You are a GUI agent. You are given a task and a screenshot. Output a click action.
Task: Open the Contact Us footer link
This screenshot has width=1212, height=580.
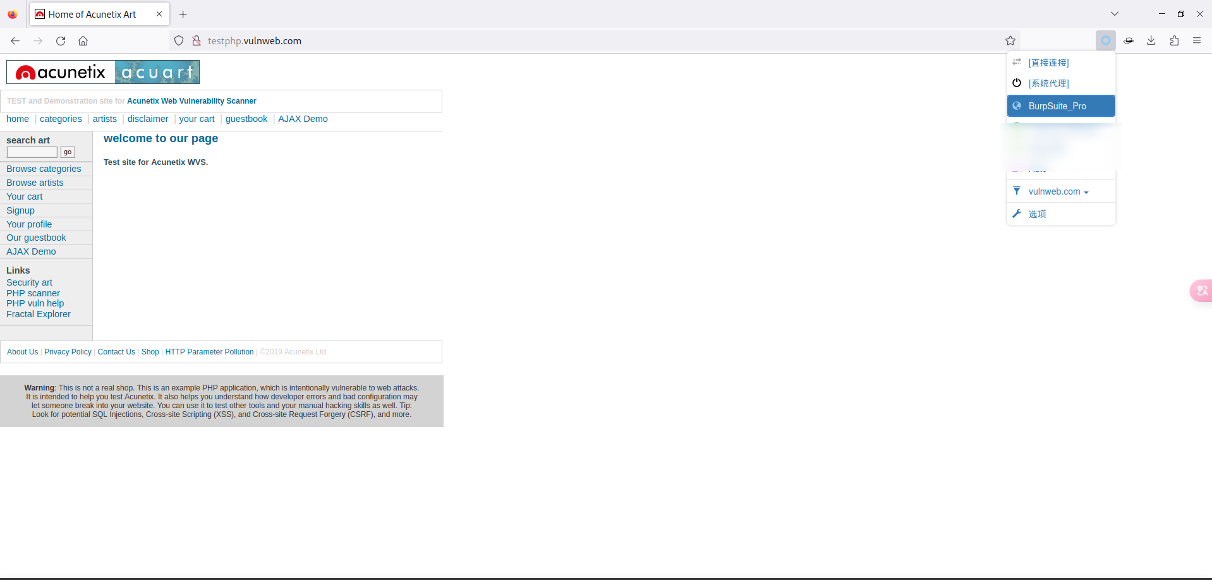tap(116, 352)
